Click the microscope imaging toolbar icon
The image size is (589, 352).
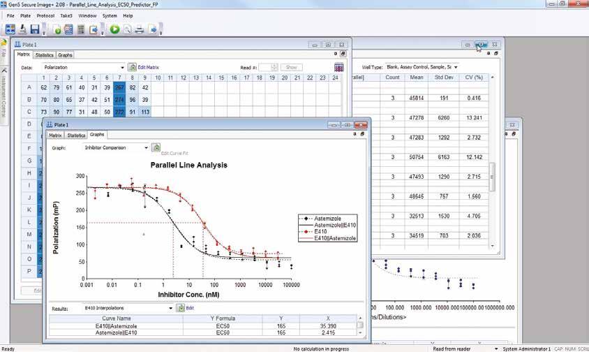22,29
